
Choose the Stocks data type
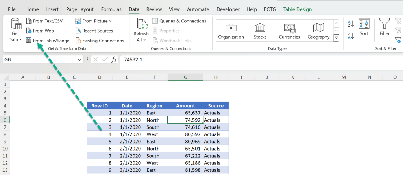click(261, 31)
